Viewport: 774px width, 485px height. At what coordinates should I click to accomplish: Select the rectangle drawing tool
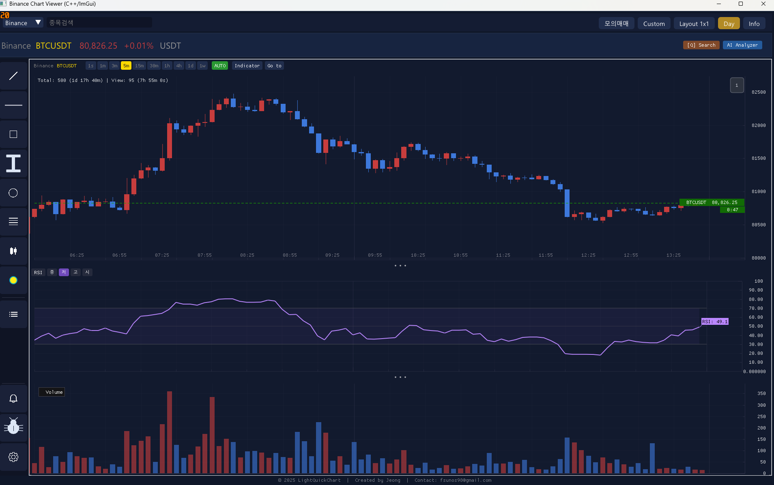[x=13, y=134]
